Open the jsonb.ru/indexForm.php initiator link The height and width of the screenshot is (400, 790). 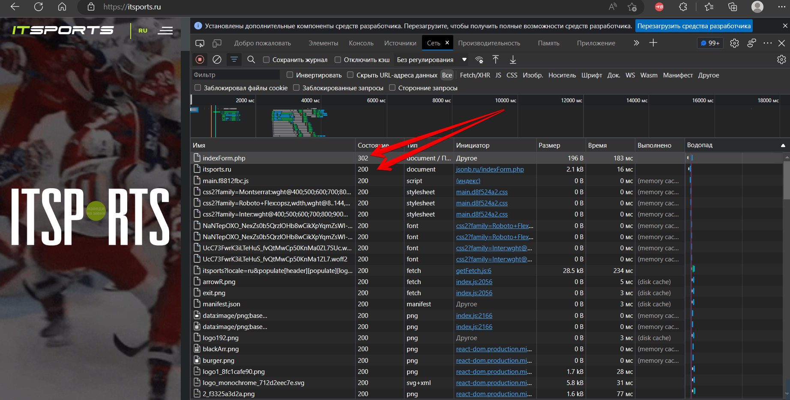click(490, 169)
